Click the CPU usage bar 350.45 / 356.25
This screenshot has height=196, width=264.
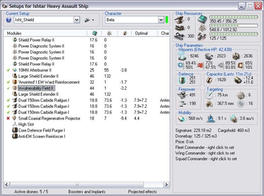click(234, 17)
